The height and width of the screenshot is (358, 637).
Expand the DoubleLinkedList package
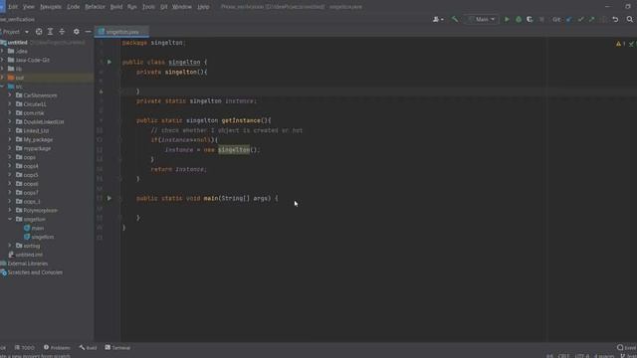10,121
